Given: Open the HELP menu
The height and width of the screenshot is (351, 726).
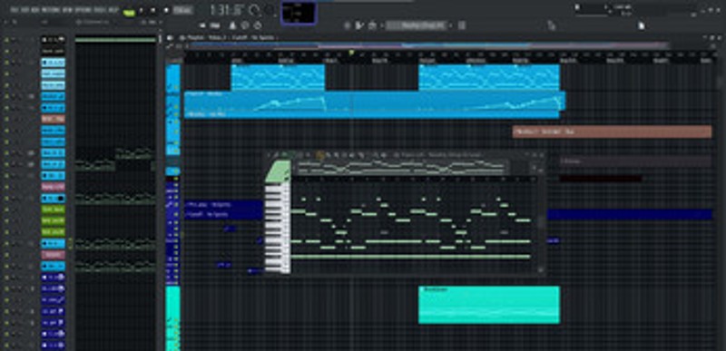Looking at the screenshot, I should tap(113, 10).
